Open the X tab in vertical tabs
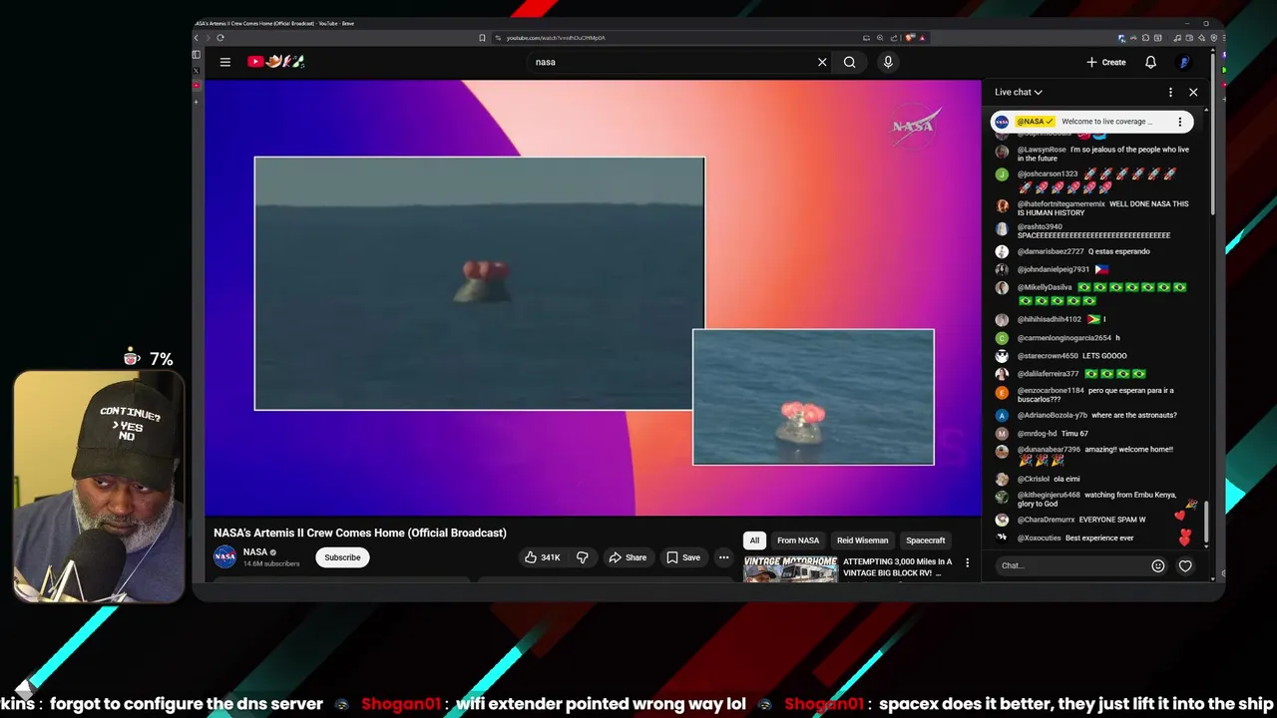The height and width of the screenshot is (718, 1277). coord(197,71)
